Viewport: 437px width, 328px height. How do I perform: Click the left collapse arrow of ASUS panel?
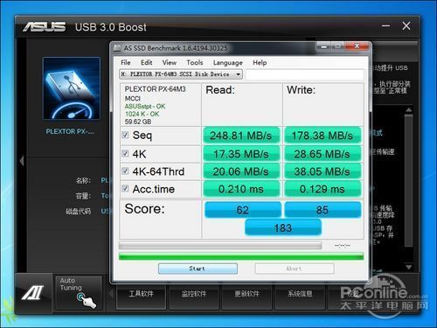(x=22, y=161)
